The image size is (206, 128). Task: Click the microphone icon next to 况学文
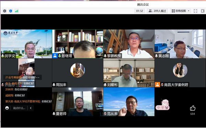pyautogui.click(x=3, y=56)
